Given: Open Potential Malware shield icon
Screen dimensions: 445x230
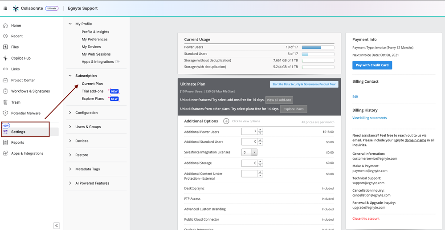Looking at the screenshot, I should point(5,113).
